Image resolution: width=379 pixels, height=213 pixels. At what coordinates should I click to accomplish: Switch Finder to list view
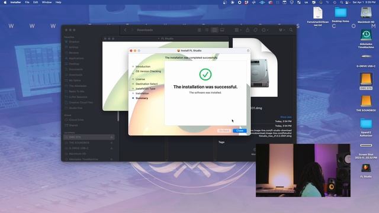click(x=207, y=30)
